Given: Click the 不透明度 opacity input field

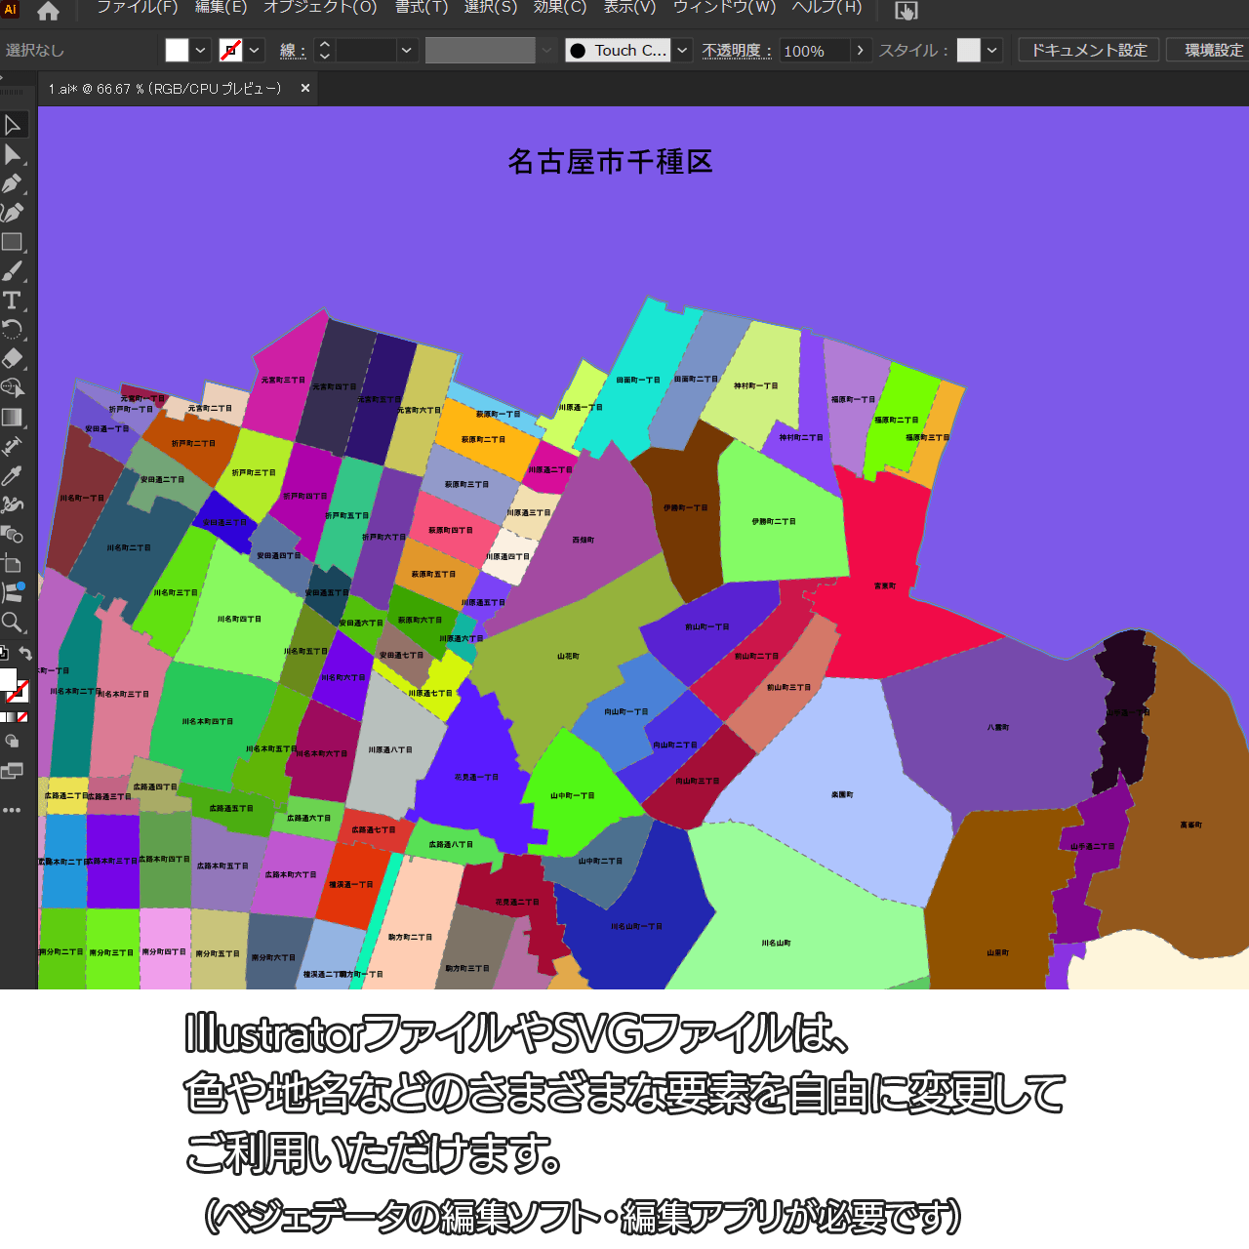Looking at the screenshot, I should (814, 51).
